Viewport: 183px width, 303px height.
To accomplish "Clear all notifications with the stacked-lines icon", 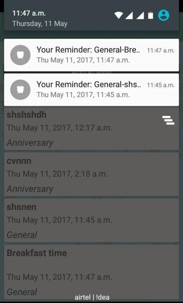I will 169,120.
